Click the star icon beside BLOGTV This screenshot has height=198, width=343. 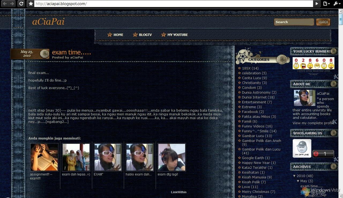[x=135, y=35]
